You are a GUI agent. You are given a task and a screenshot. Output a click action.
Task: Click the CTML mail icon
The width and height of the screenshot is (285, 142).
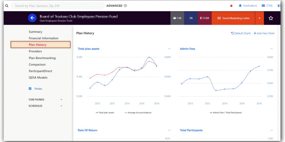[263, 6]
